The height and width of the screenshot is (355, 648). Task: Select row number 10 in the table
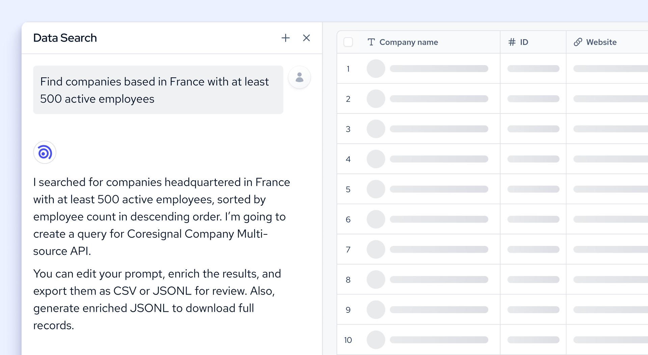(x=348, y=340)
